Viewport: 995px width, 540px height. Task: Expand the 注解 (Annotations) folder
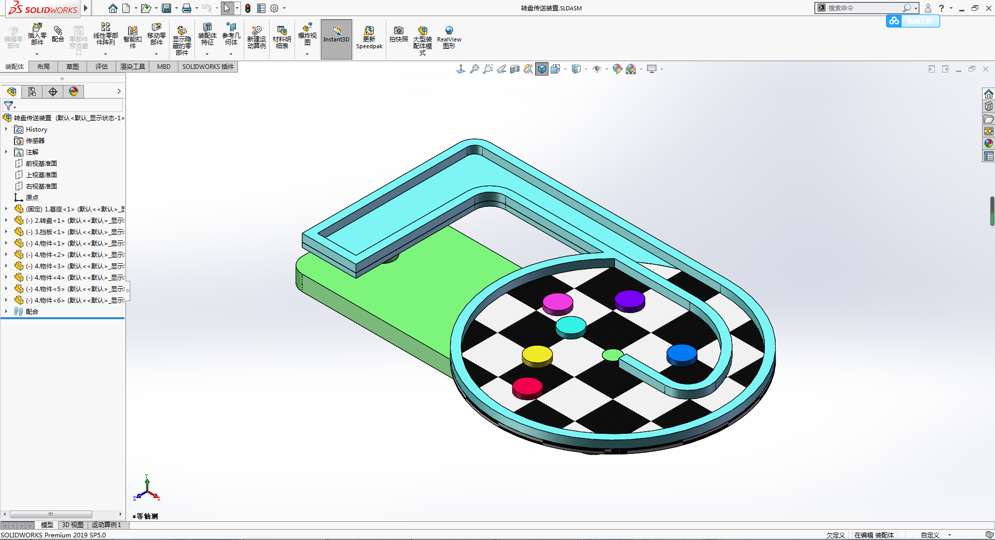click(6, 152)
